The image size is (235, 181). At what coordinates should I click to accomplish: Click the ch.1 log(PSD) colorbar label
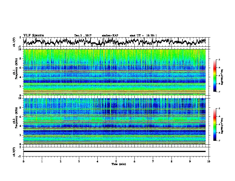point(222,77)
